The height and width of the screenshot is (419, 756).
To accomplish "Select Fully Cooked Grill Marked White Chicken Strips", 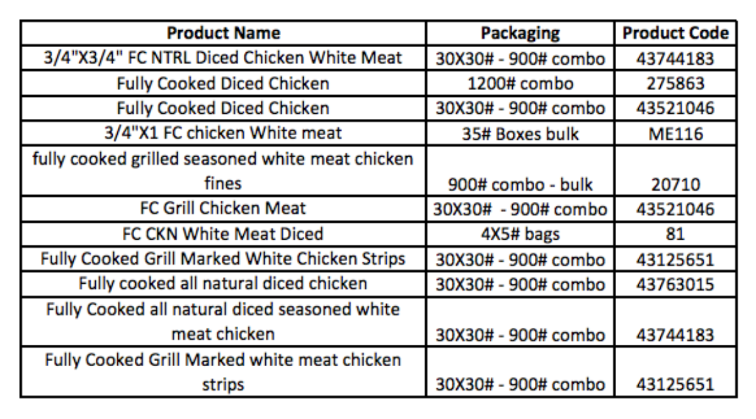I will click(x=224, y=259).
